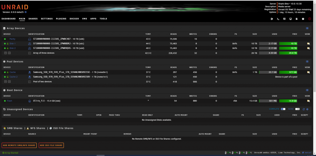
Task: Open the PLUGINS tab
Action: [61, 19]
